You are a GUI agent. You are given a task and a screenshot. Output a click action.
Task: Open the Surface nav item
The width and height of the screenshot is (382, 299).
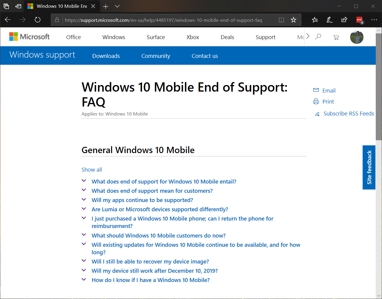coord(156,37)
